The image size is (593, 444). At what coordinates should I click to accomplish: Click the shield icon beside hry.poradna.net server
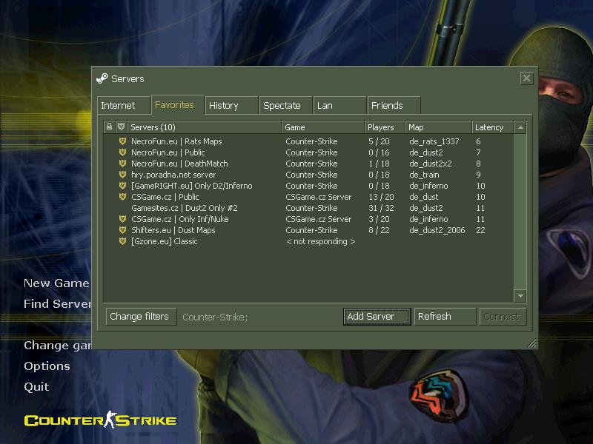point(122,175)
